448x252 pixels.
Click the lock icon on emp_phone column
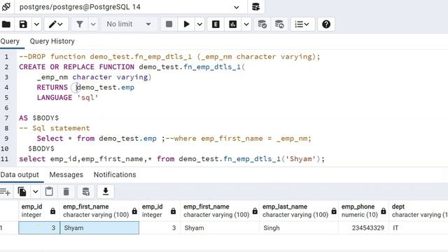click(384, 211)
